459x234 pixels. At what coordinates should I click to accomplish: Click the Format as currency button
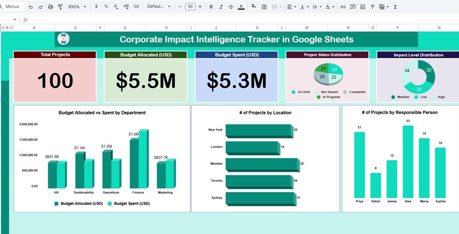(x=96, y=7)
